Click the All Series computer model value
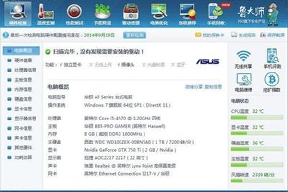The image size is (288, 192). 108,97
